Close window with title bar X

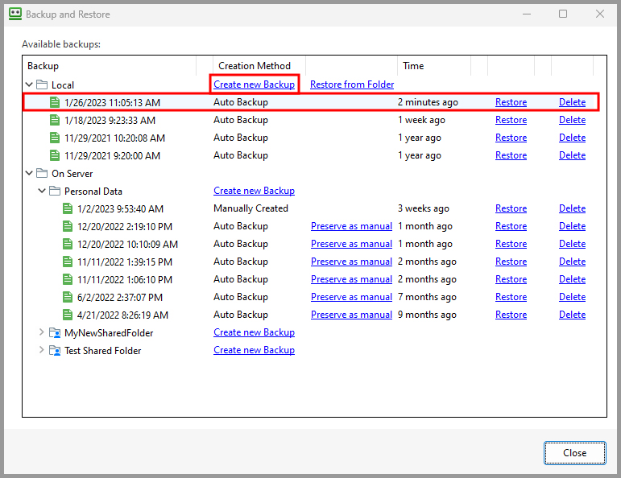point(599,14)
